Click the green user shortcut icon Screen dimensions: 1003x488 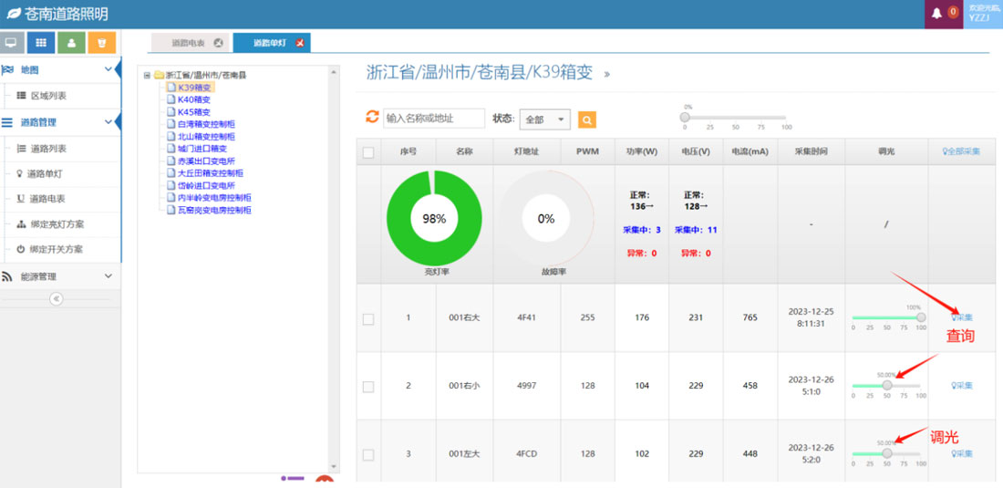(71, 42)
